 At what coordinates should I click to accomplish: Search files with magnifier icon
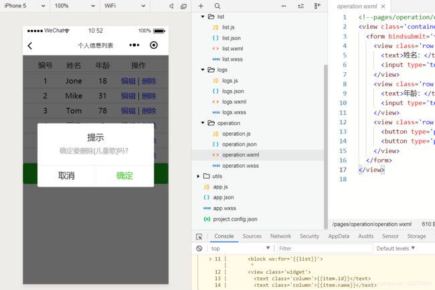tap(217, 6)
